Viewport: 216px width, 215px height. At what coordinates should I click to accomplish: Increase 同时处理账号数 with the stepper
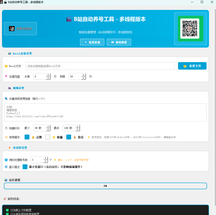[x=46, y=159]
